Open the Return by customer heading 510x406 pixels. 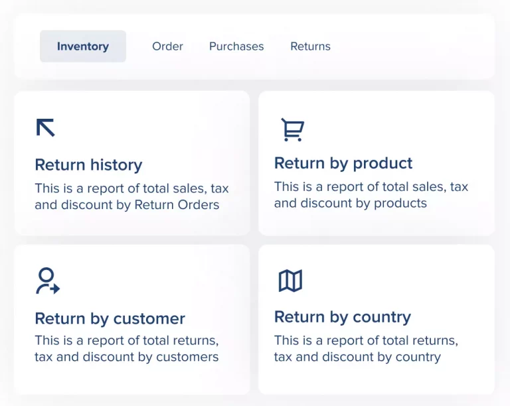pyautogui.click(x=110, y=318)
